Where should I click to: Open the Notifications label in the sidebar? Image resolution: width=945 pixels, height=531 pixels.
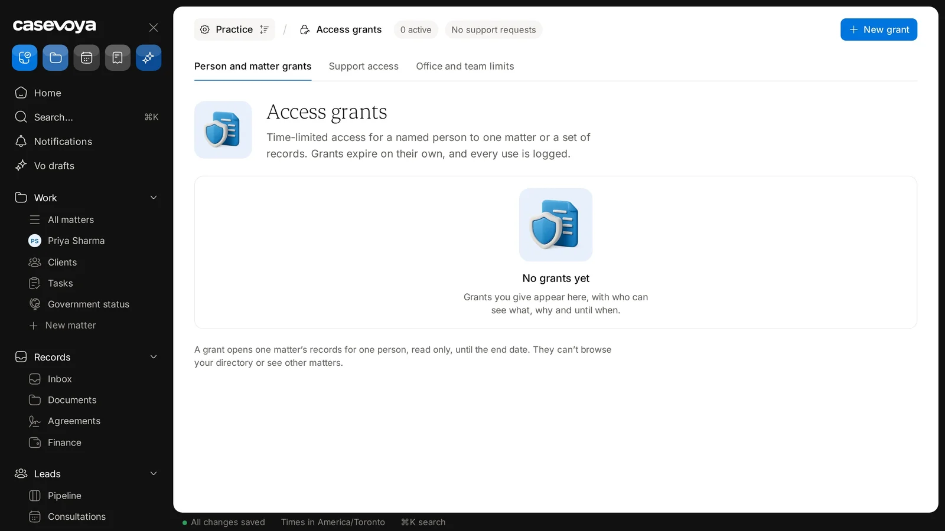[63, 141]
